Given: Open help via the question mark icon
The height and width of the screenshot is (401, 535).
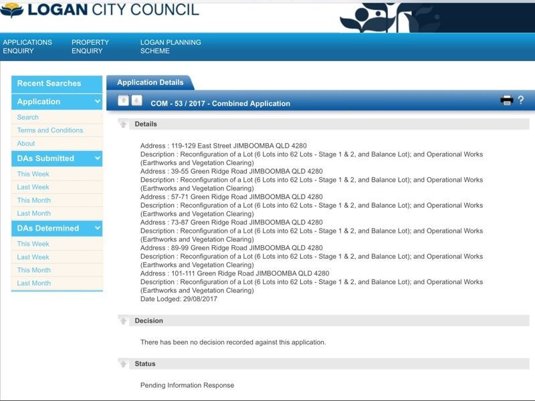Looking at the screenshot, I should click(x=521, y=101).
